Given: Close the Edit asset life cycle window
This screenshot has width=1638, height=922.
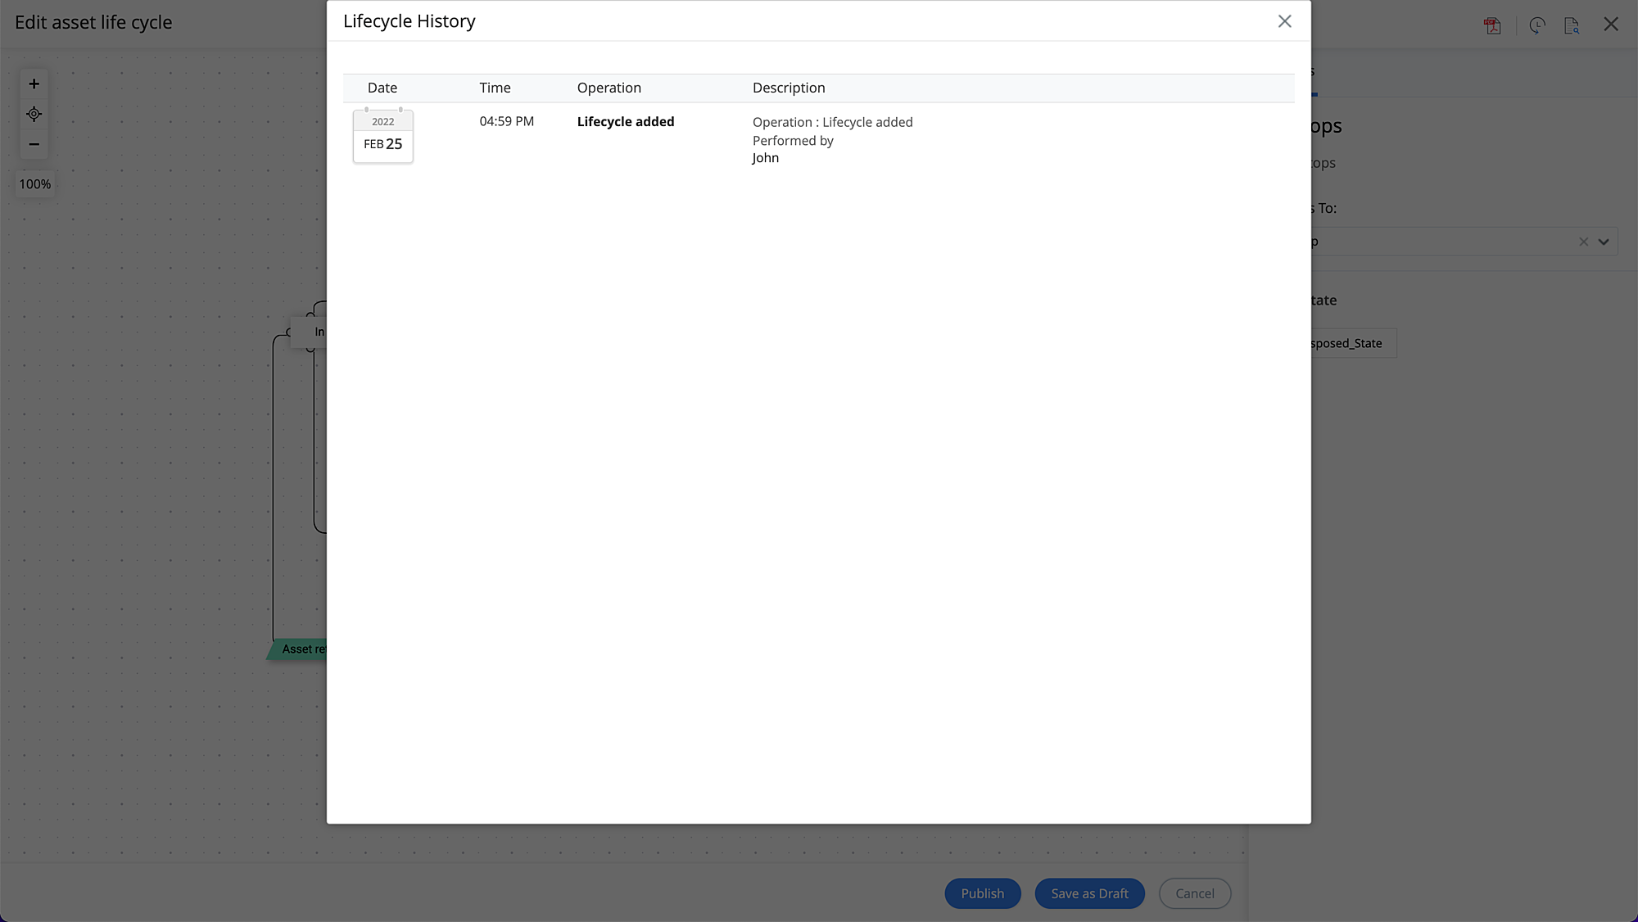Looking at the screenshot, I should [1610, 25].
